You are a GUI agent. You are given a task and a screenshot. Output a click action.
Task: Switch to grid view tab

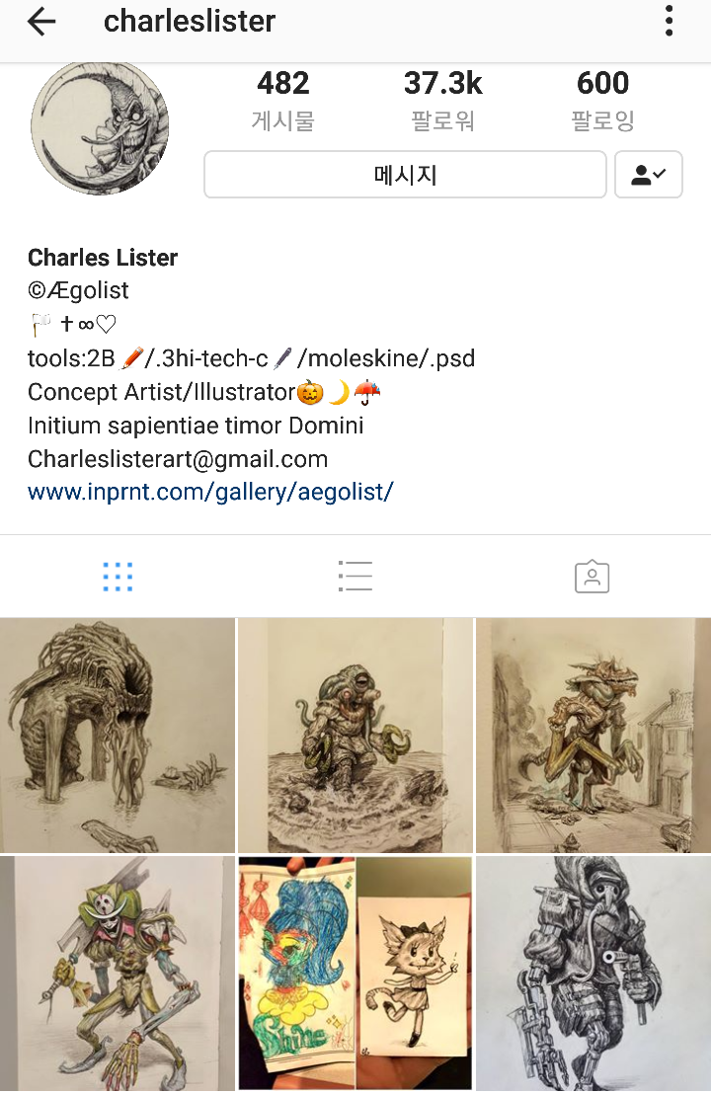point(118,577)
